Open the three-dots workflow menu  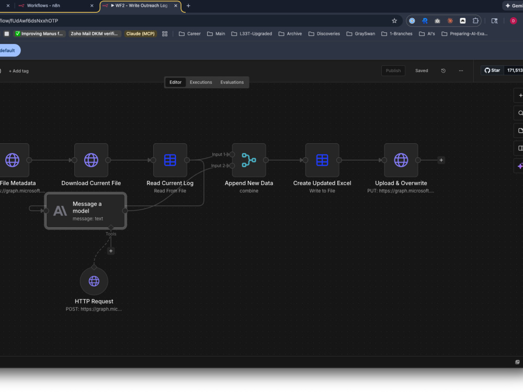461,71
